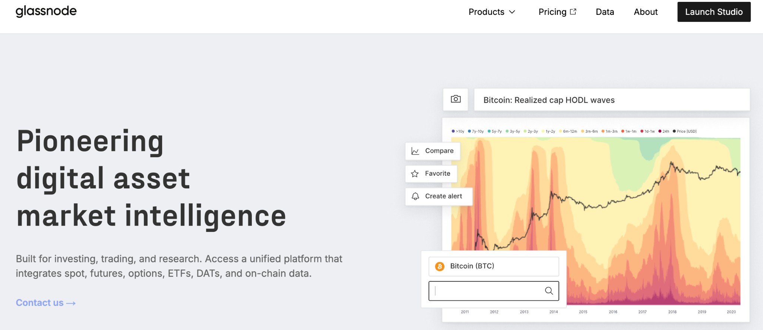
Task: Click the Create alert bell icon
Action: coord(415,196)
